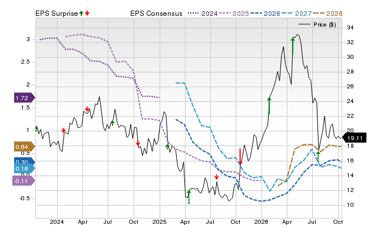
Task: Click the dotted green arrow after July 2026
Action: 318,157
